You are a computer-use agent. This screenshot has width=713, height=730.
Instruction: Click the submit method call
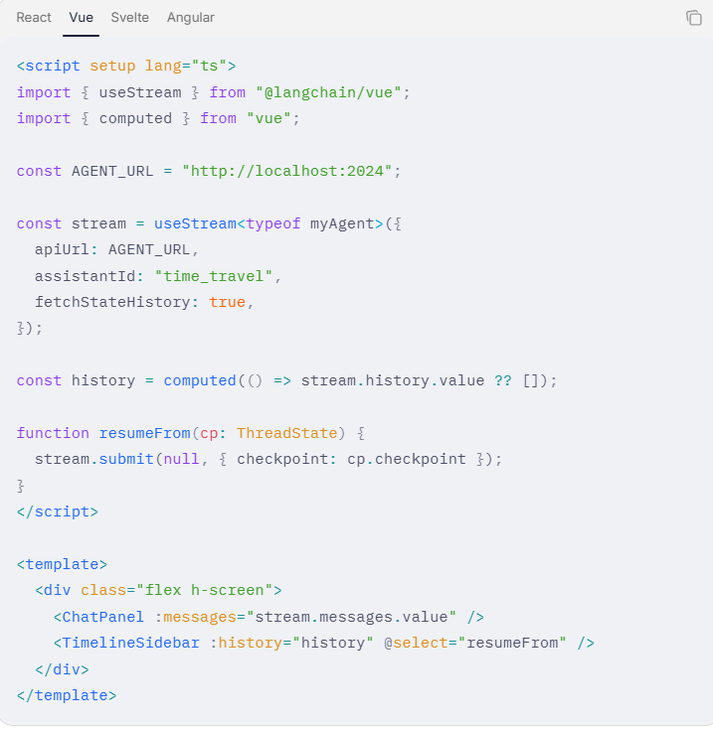126,460
